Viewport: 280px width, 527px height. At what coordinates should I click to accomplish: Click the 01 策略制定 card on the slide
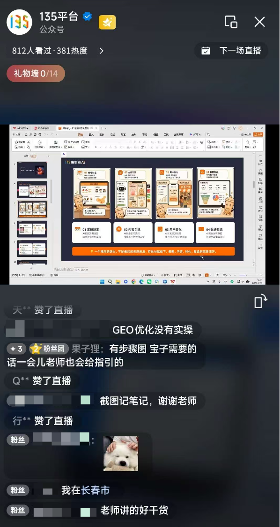[91, 232]
